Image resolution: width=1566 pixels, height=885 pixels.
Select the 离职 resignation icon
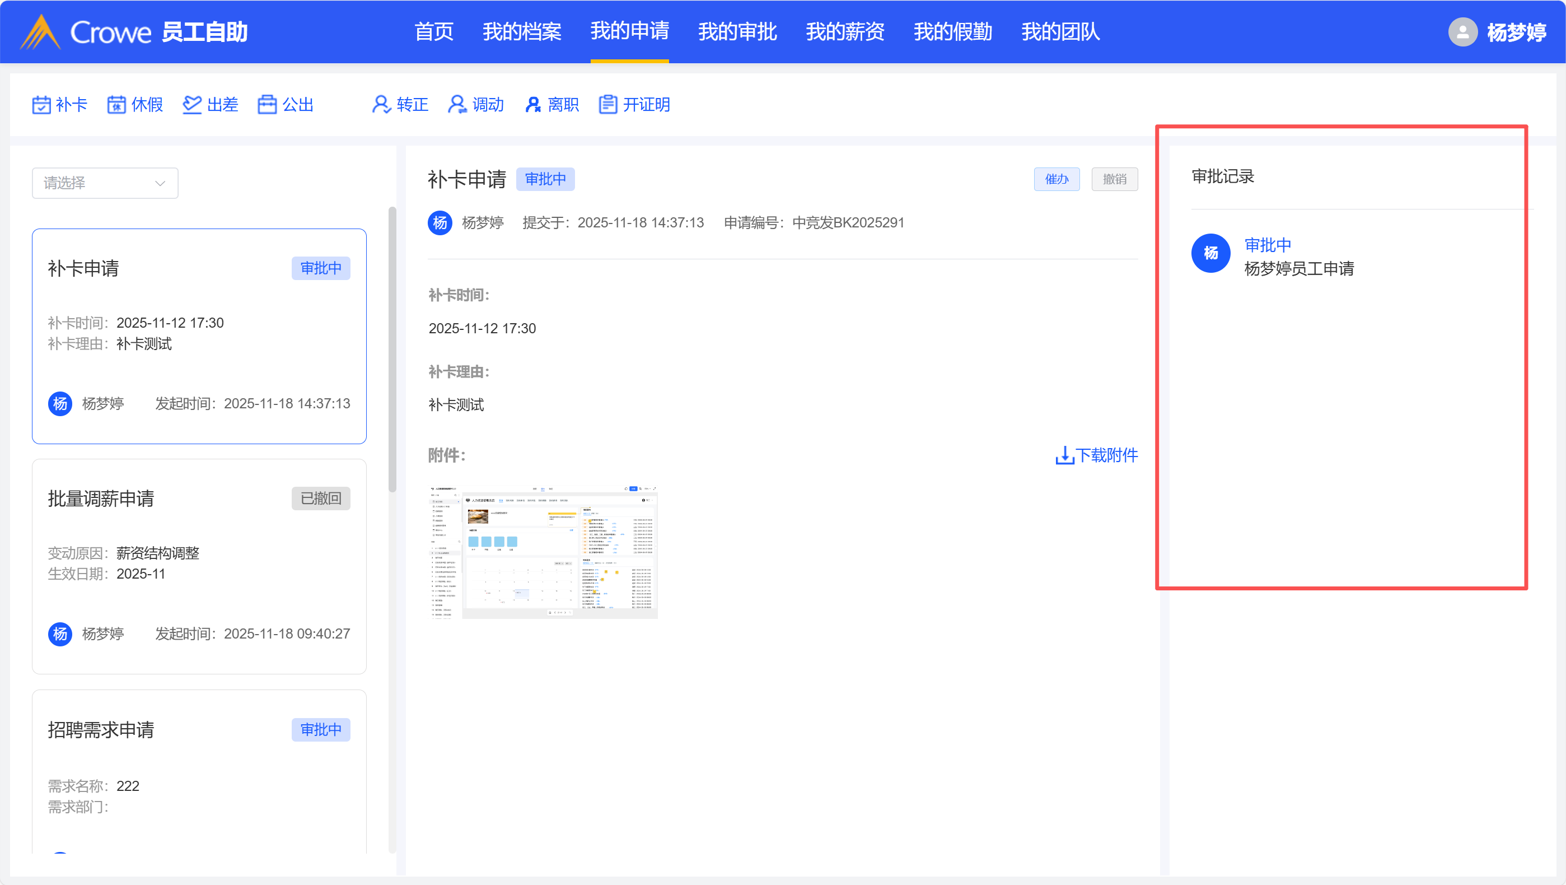point(532,105)
